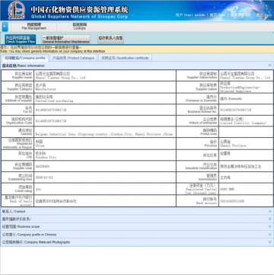Click the supplier code 44329490
Image resolution: width=274 pixels, height=275 pixels.
coord(43,167)
